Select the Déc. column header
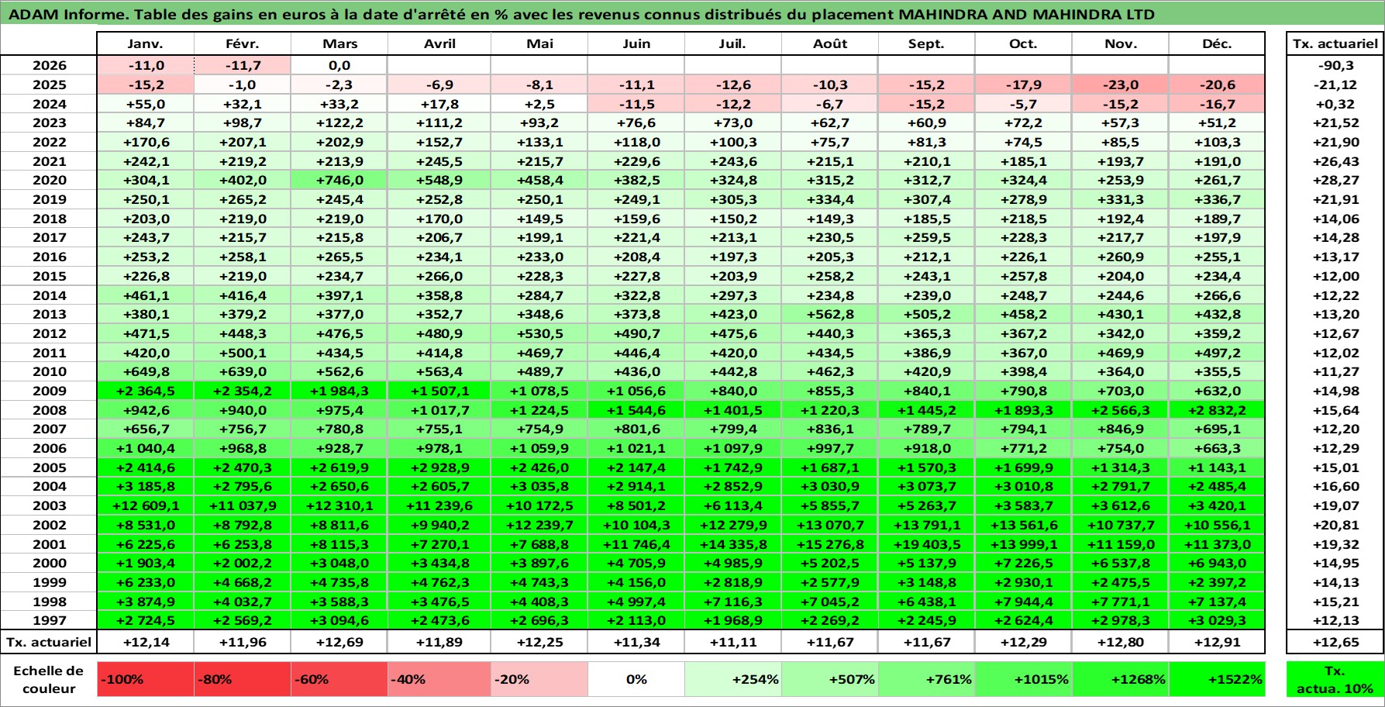Viewport: 1385px width, 707px height. pos(1217,43)
